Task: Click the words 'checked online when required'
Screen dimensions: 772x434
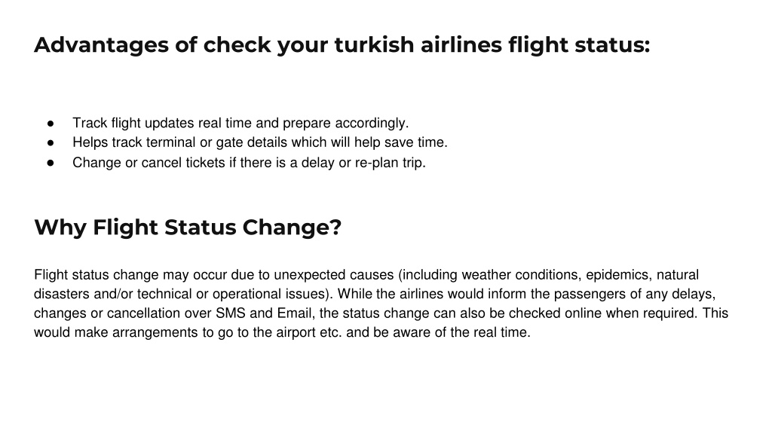Action: pyautogui.click(x=603, y=313)
